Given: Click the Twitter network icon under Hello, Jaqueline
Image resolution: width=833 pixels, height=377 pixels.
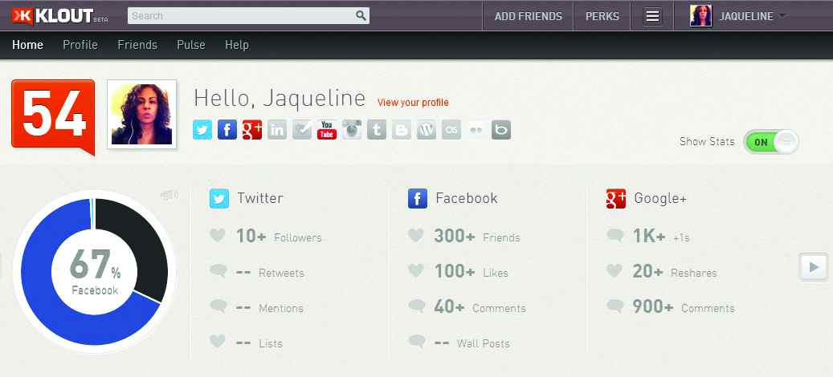Looking at the screenshot, I should coord(202,129).
